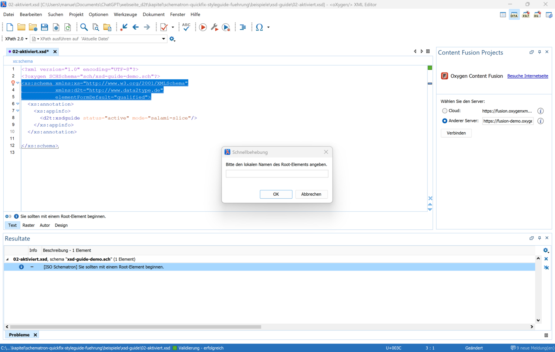The image size is (555, 352).
Task: Switch to the Raster editing mode tab
Action: pyautogui.click(x=28, y=225)
